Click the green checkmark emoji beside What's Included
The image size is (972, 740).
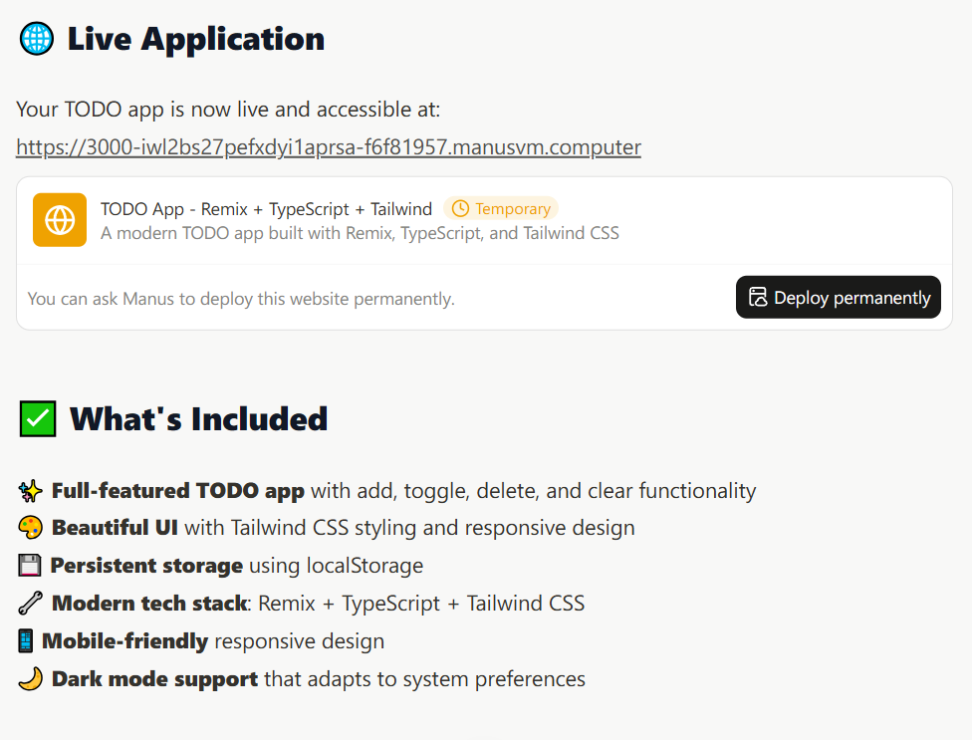pyautogui.click(x=38, y=419)
